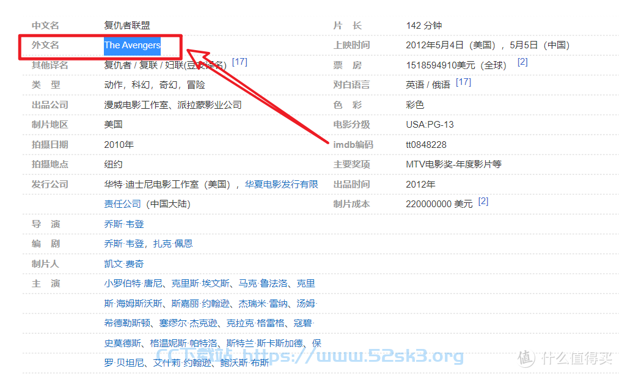Click the 其他译名 field label
Screen dimensions: 619x374
click(x=49, y=65)
